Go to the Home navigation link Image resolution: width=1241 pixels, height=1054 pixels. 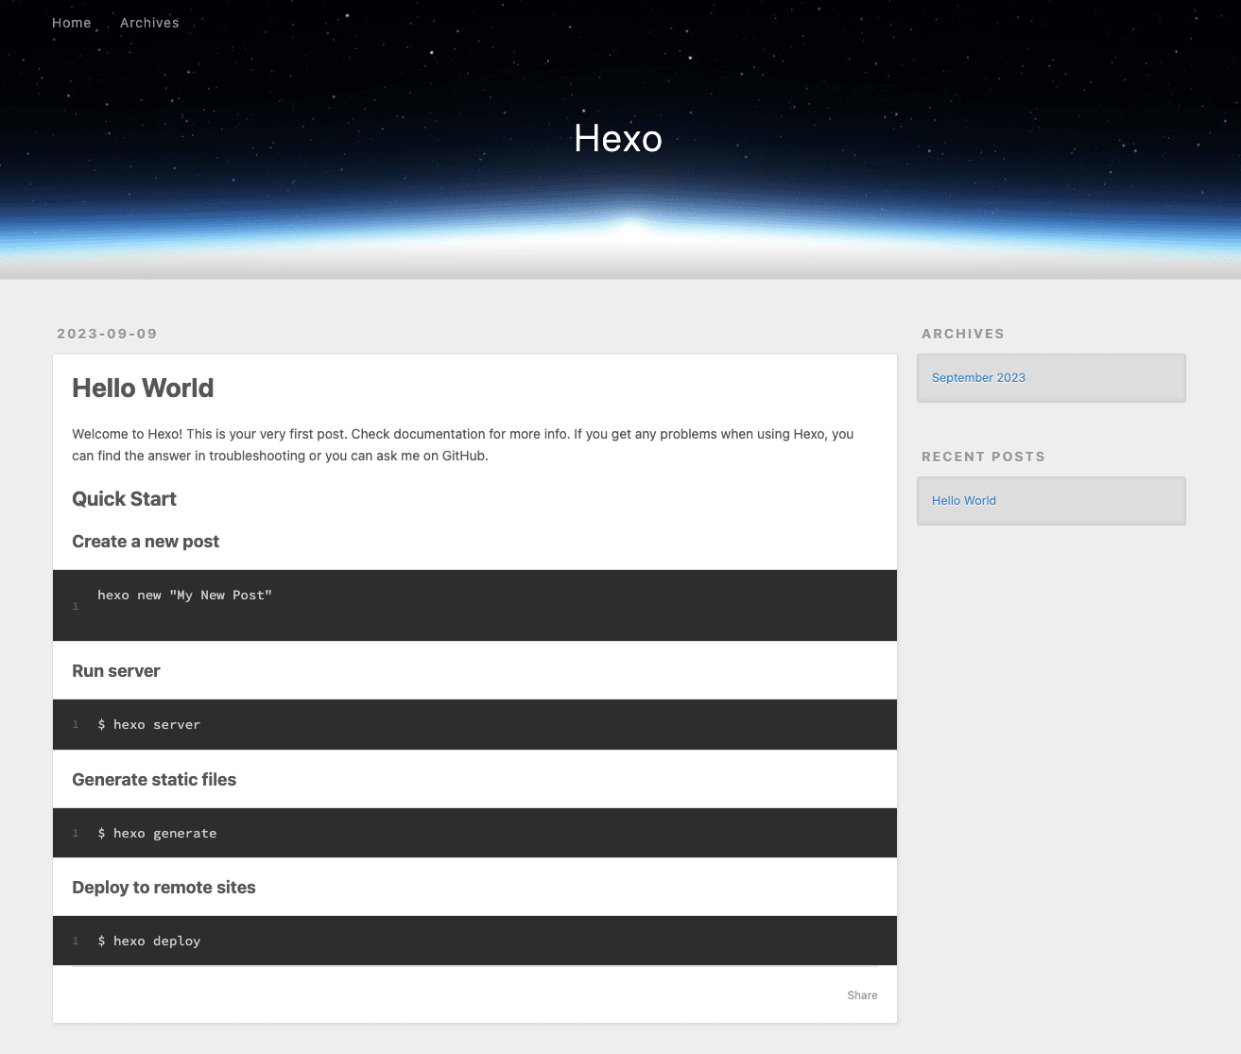coord(72,23)
